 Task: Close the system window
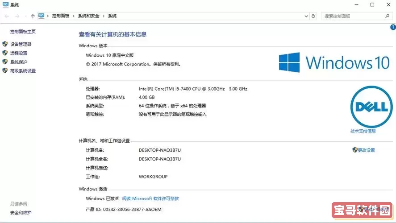point(388,4)
